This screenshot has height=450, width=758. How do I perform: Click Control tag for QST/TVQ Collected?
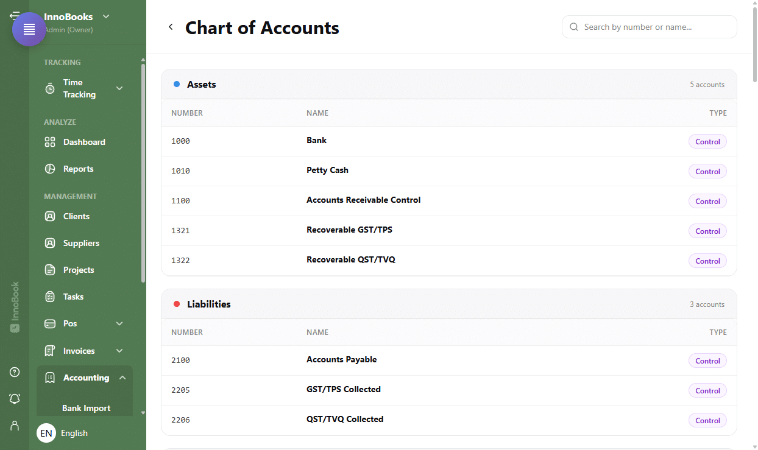click(707, 420)
